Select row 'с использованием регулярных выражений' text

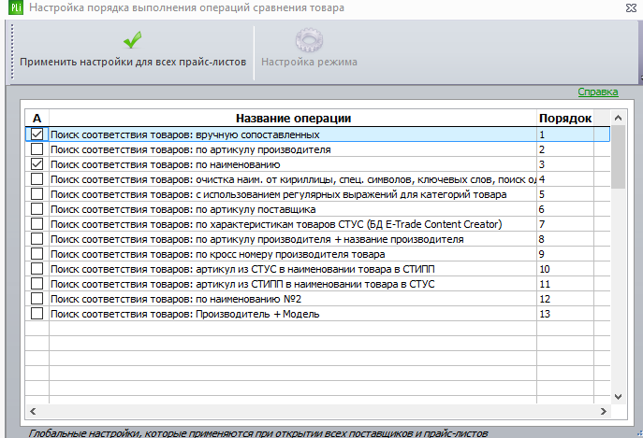point(278,194)
